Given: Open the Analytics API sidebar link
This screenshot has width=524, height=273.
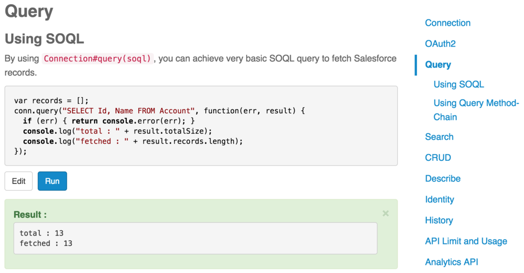Looking at the screenshot, I should coord(451,262).
